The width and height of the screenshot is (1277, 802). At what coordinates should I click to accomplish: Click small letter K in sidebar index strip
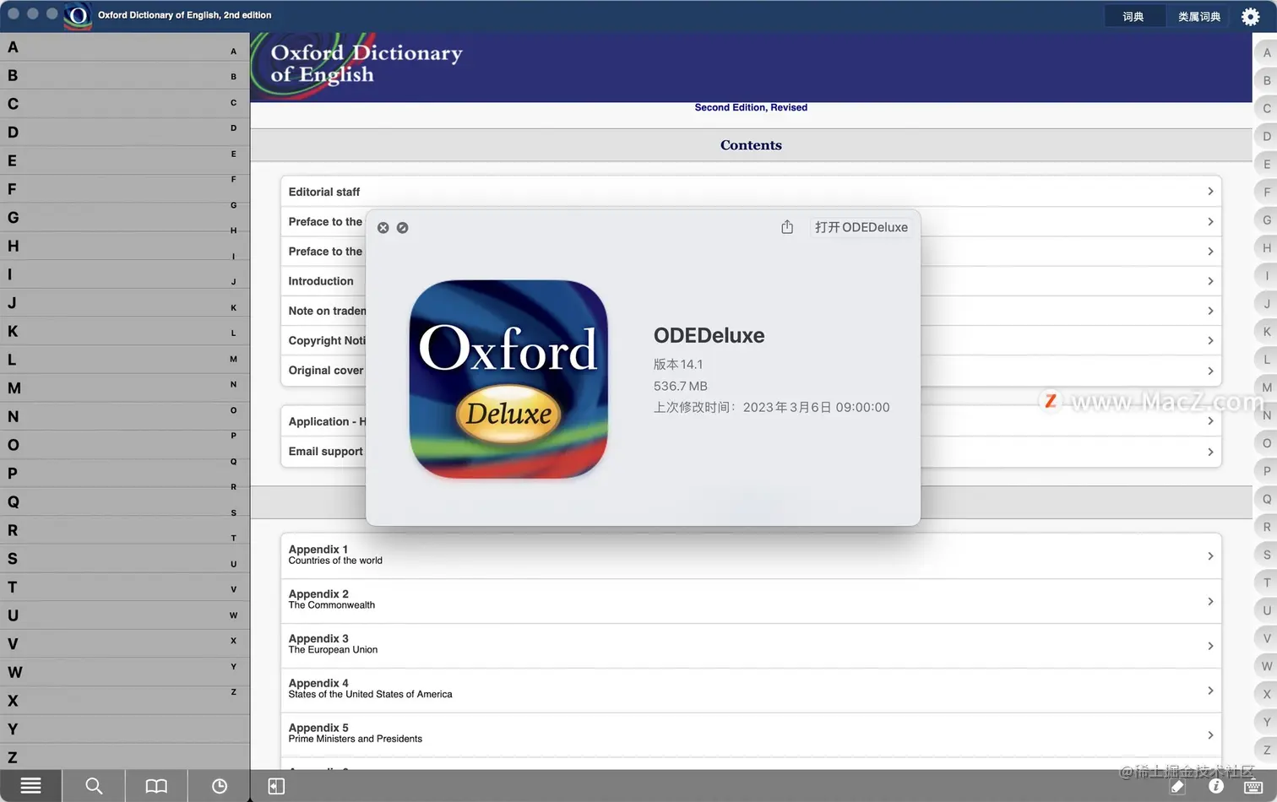point(234,308)
